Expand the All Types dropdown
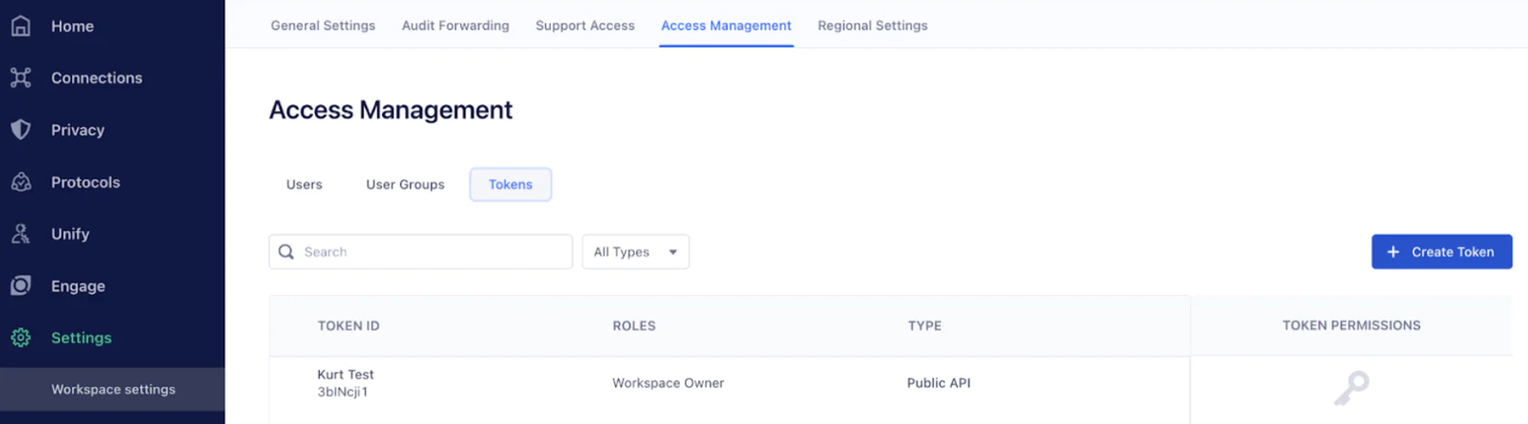 (635, 252)
